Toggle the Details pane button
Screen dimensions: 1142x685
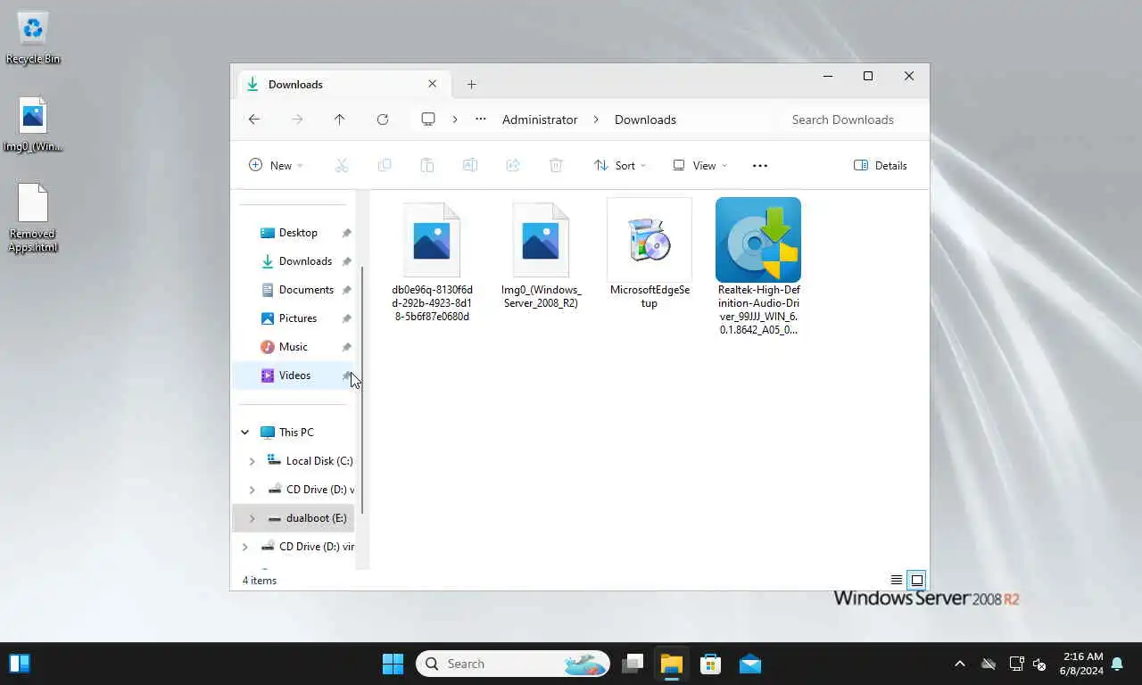(881, 165)
